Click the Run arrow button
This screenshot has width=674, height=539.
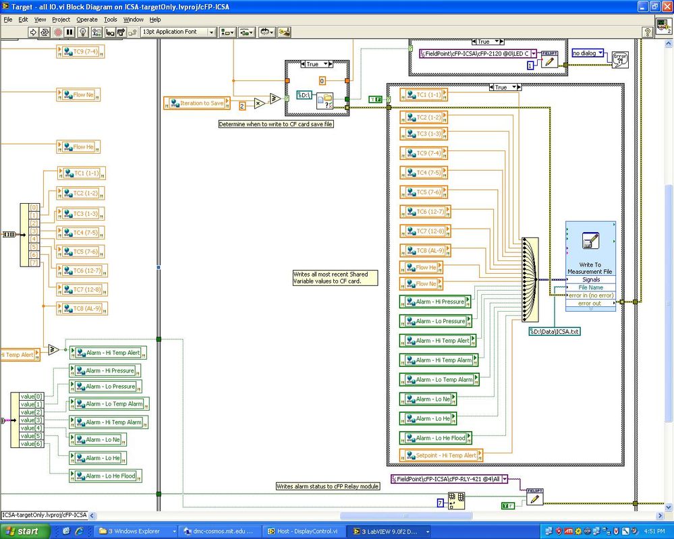coord(32,32)
